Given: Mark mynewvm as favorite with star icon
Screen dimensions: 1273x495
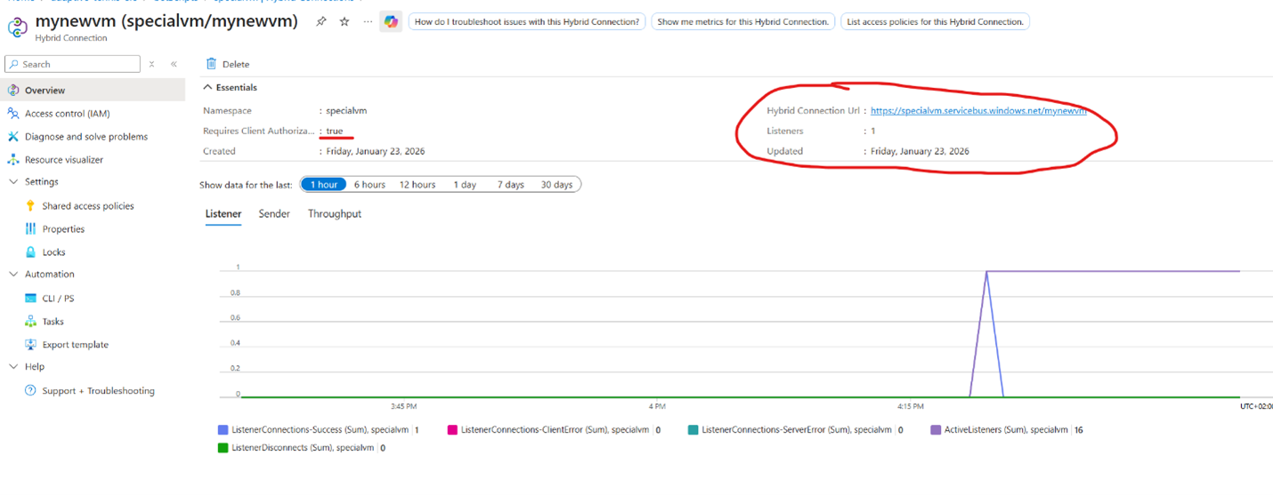Looking at the screenshot, I should pos(345,21).
